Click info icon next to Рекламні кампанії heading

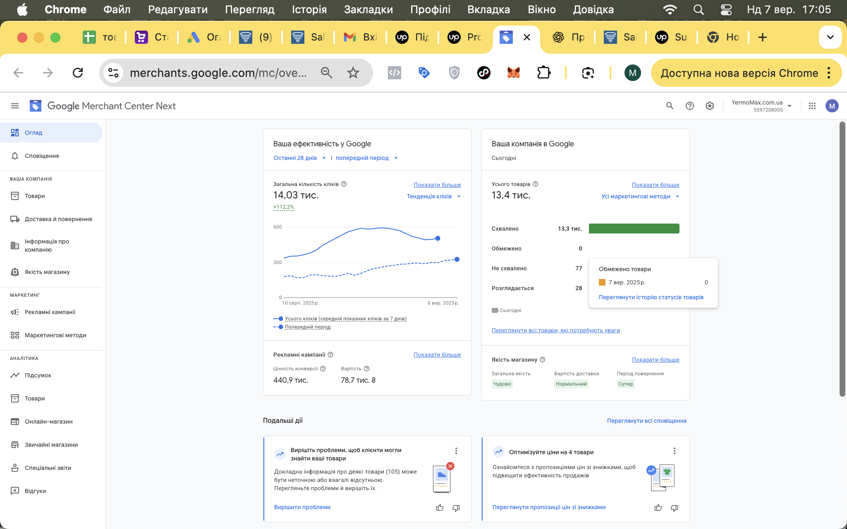330,355
